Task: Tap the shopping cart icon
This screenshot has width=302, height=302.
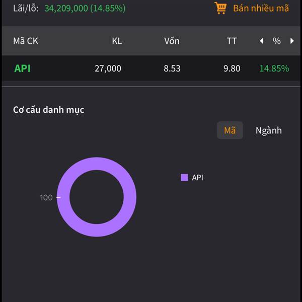Action: pos(220,8)
